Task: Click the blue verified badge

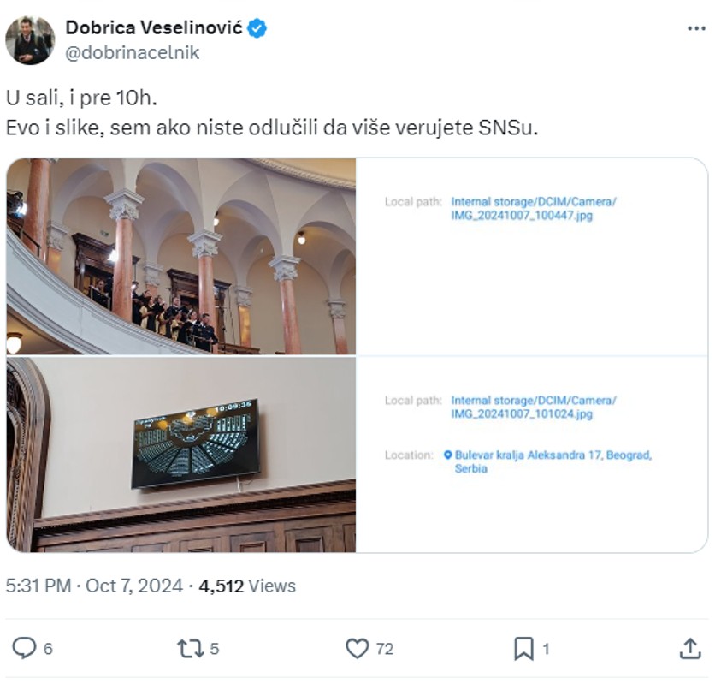Action: [257, 28]
